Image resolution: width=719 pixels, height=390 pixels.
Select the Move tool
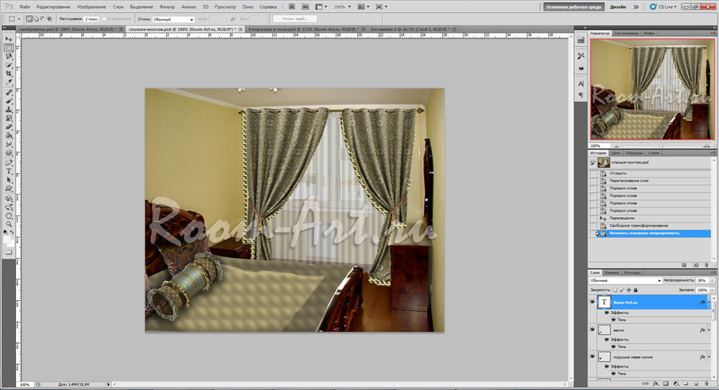(9, 38)
